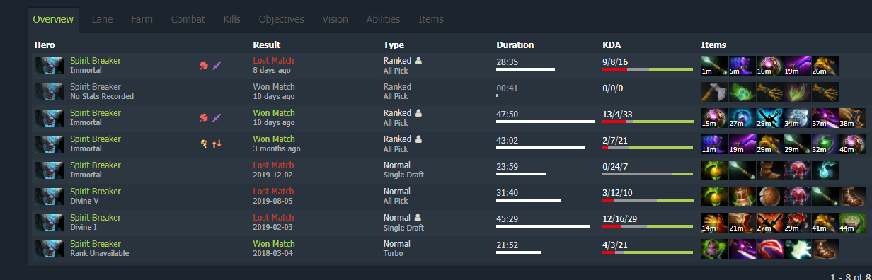
Task: Select the Abilities tab
Action: point(383,19)
